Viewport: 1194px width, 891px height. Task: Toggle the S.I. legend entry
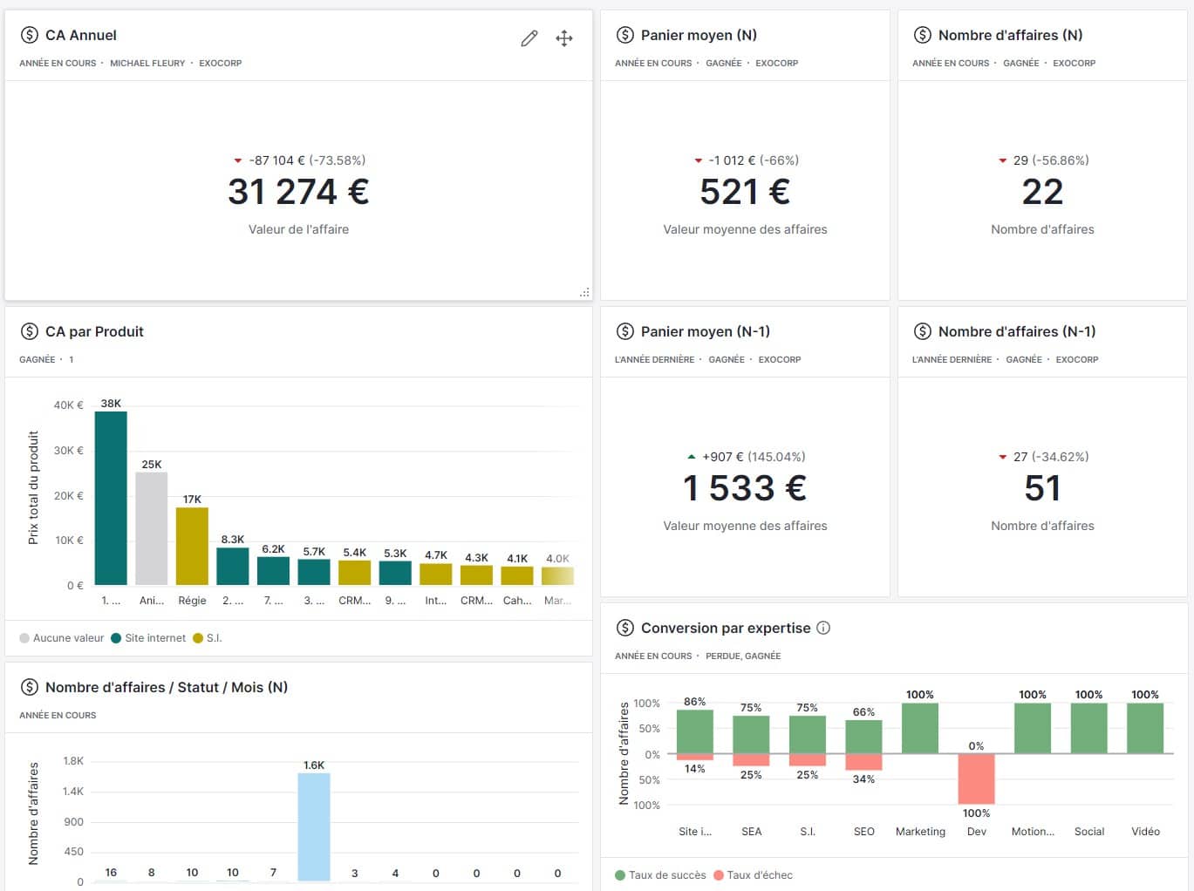pos(208,638)
